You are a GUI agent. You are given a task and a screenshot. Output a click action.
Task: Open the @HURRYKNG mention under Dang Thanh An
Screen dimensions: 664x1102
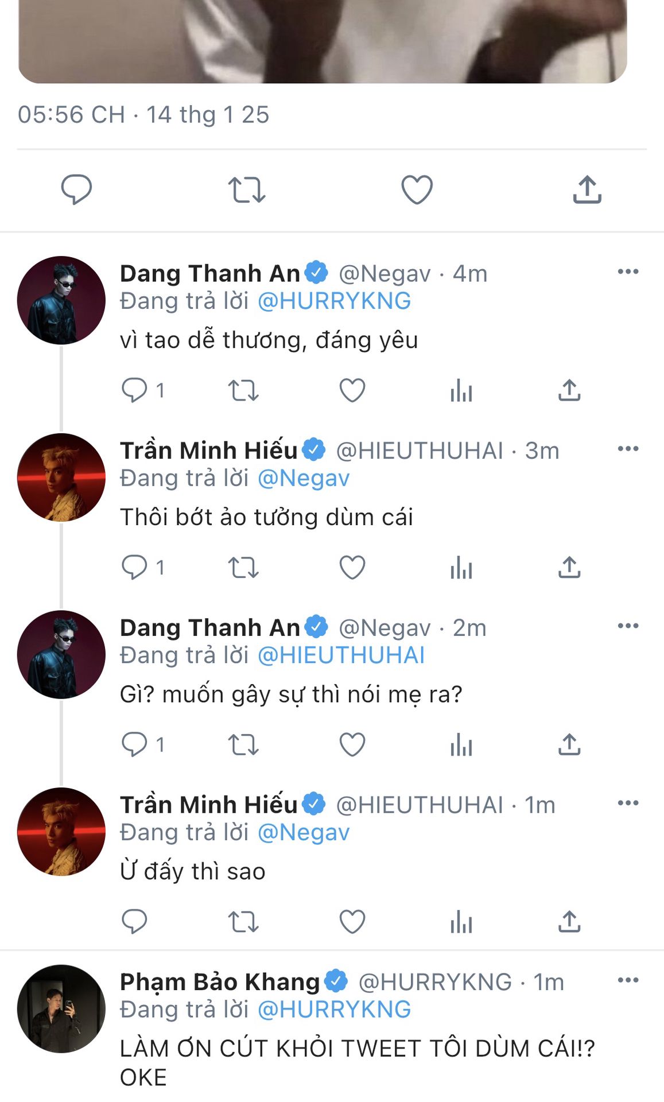pyautogui.click(x=335, y=301)
